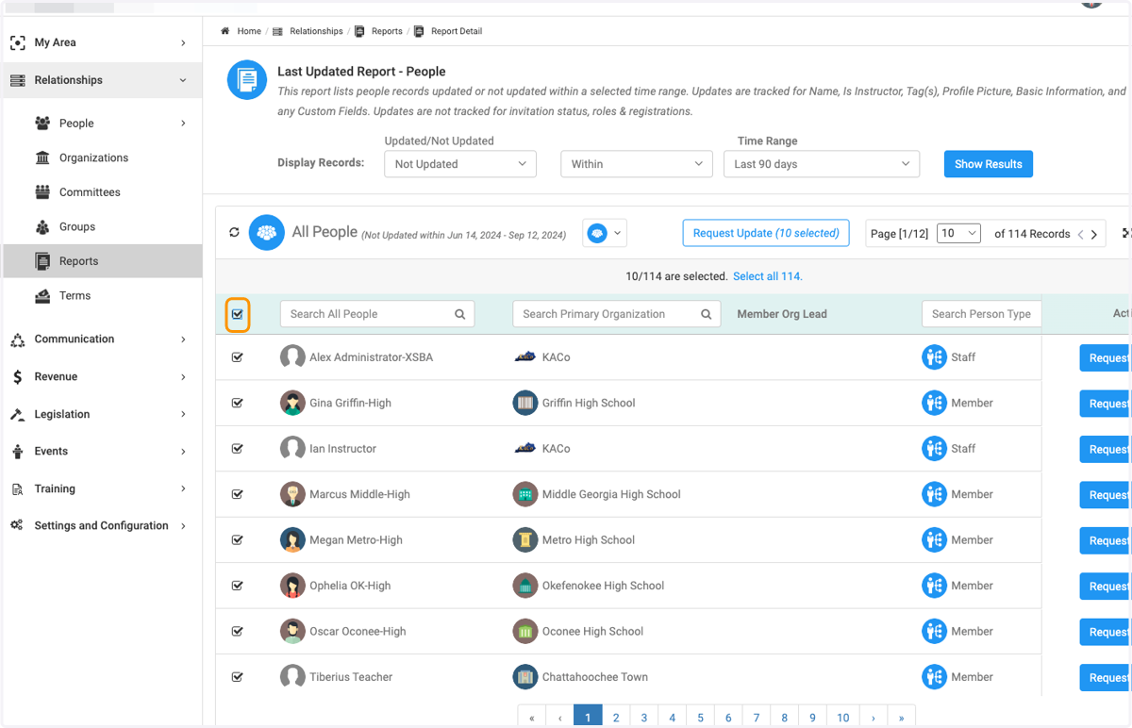Click the Select all 114 link

768,276
